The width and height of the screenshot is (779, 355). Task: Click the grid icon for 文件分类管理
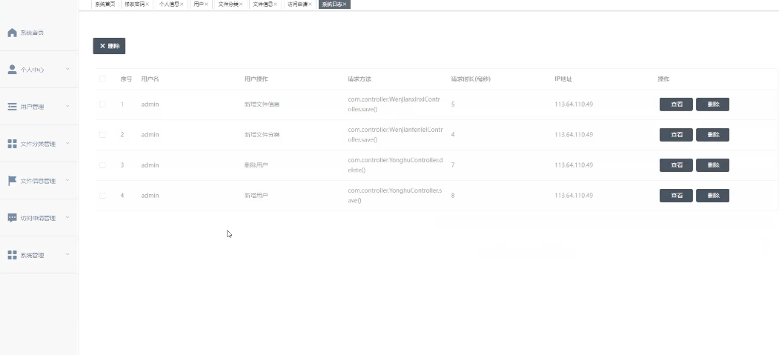[12, 144]
